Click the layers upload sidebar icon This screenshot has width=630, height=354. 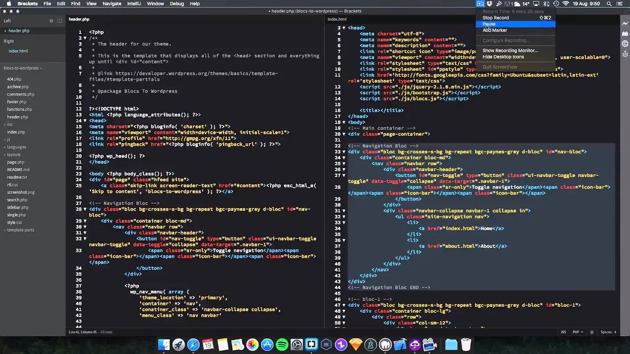[x=625, y=55]
